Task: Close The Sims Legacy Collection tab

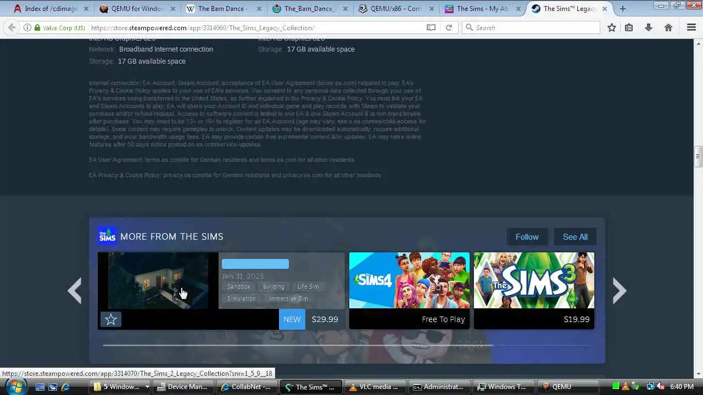Action: pyautogui.click(x=604, y=8)
